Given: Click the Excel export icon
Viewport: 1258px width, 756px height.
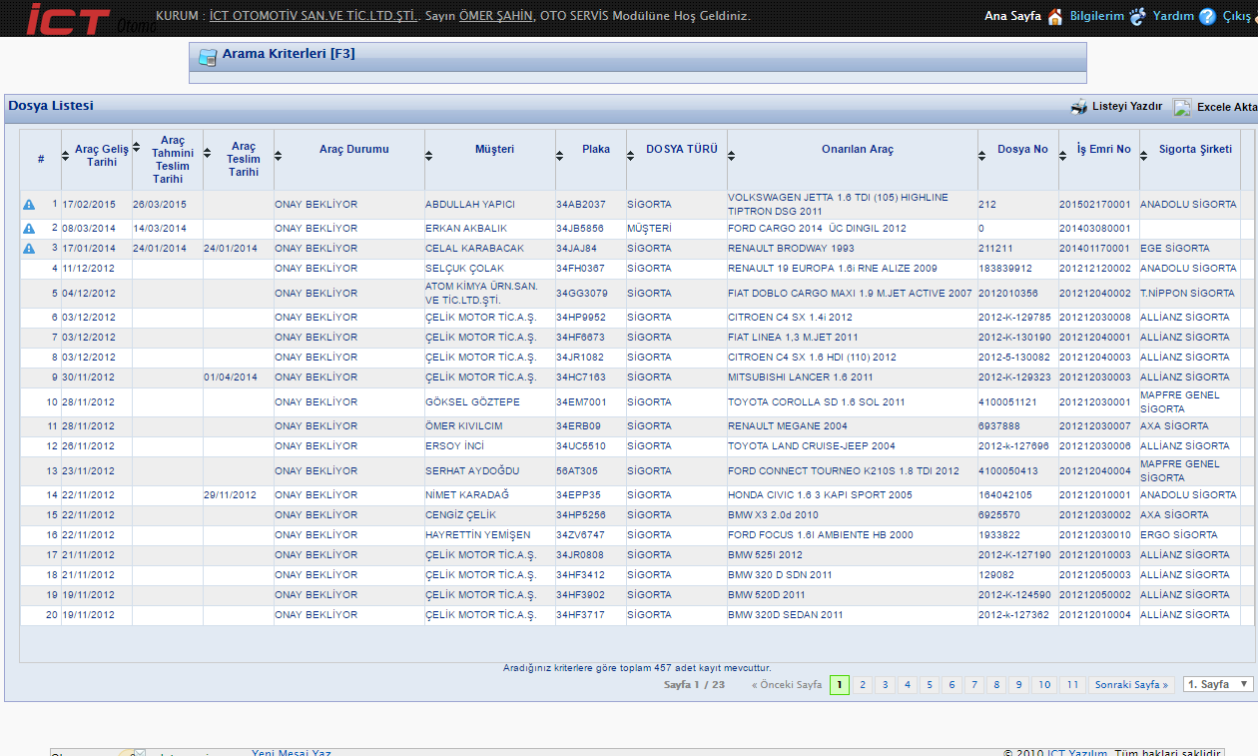Looking at the screenshot, I should [x=1182, y=107].
